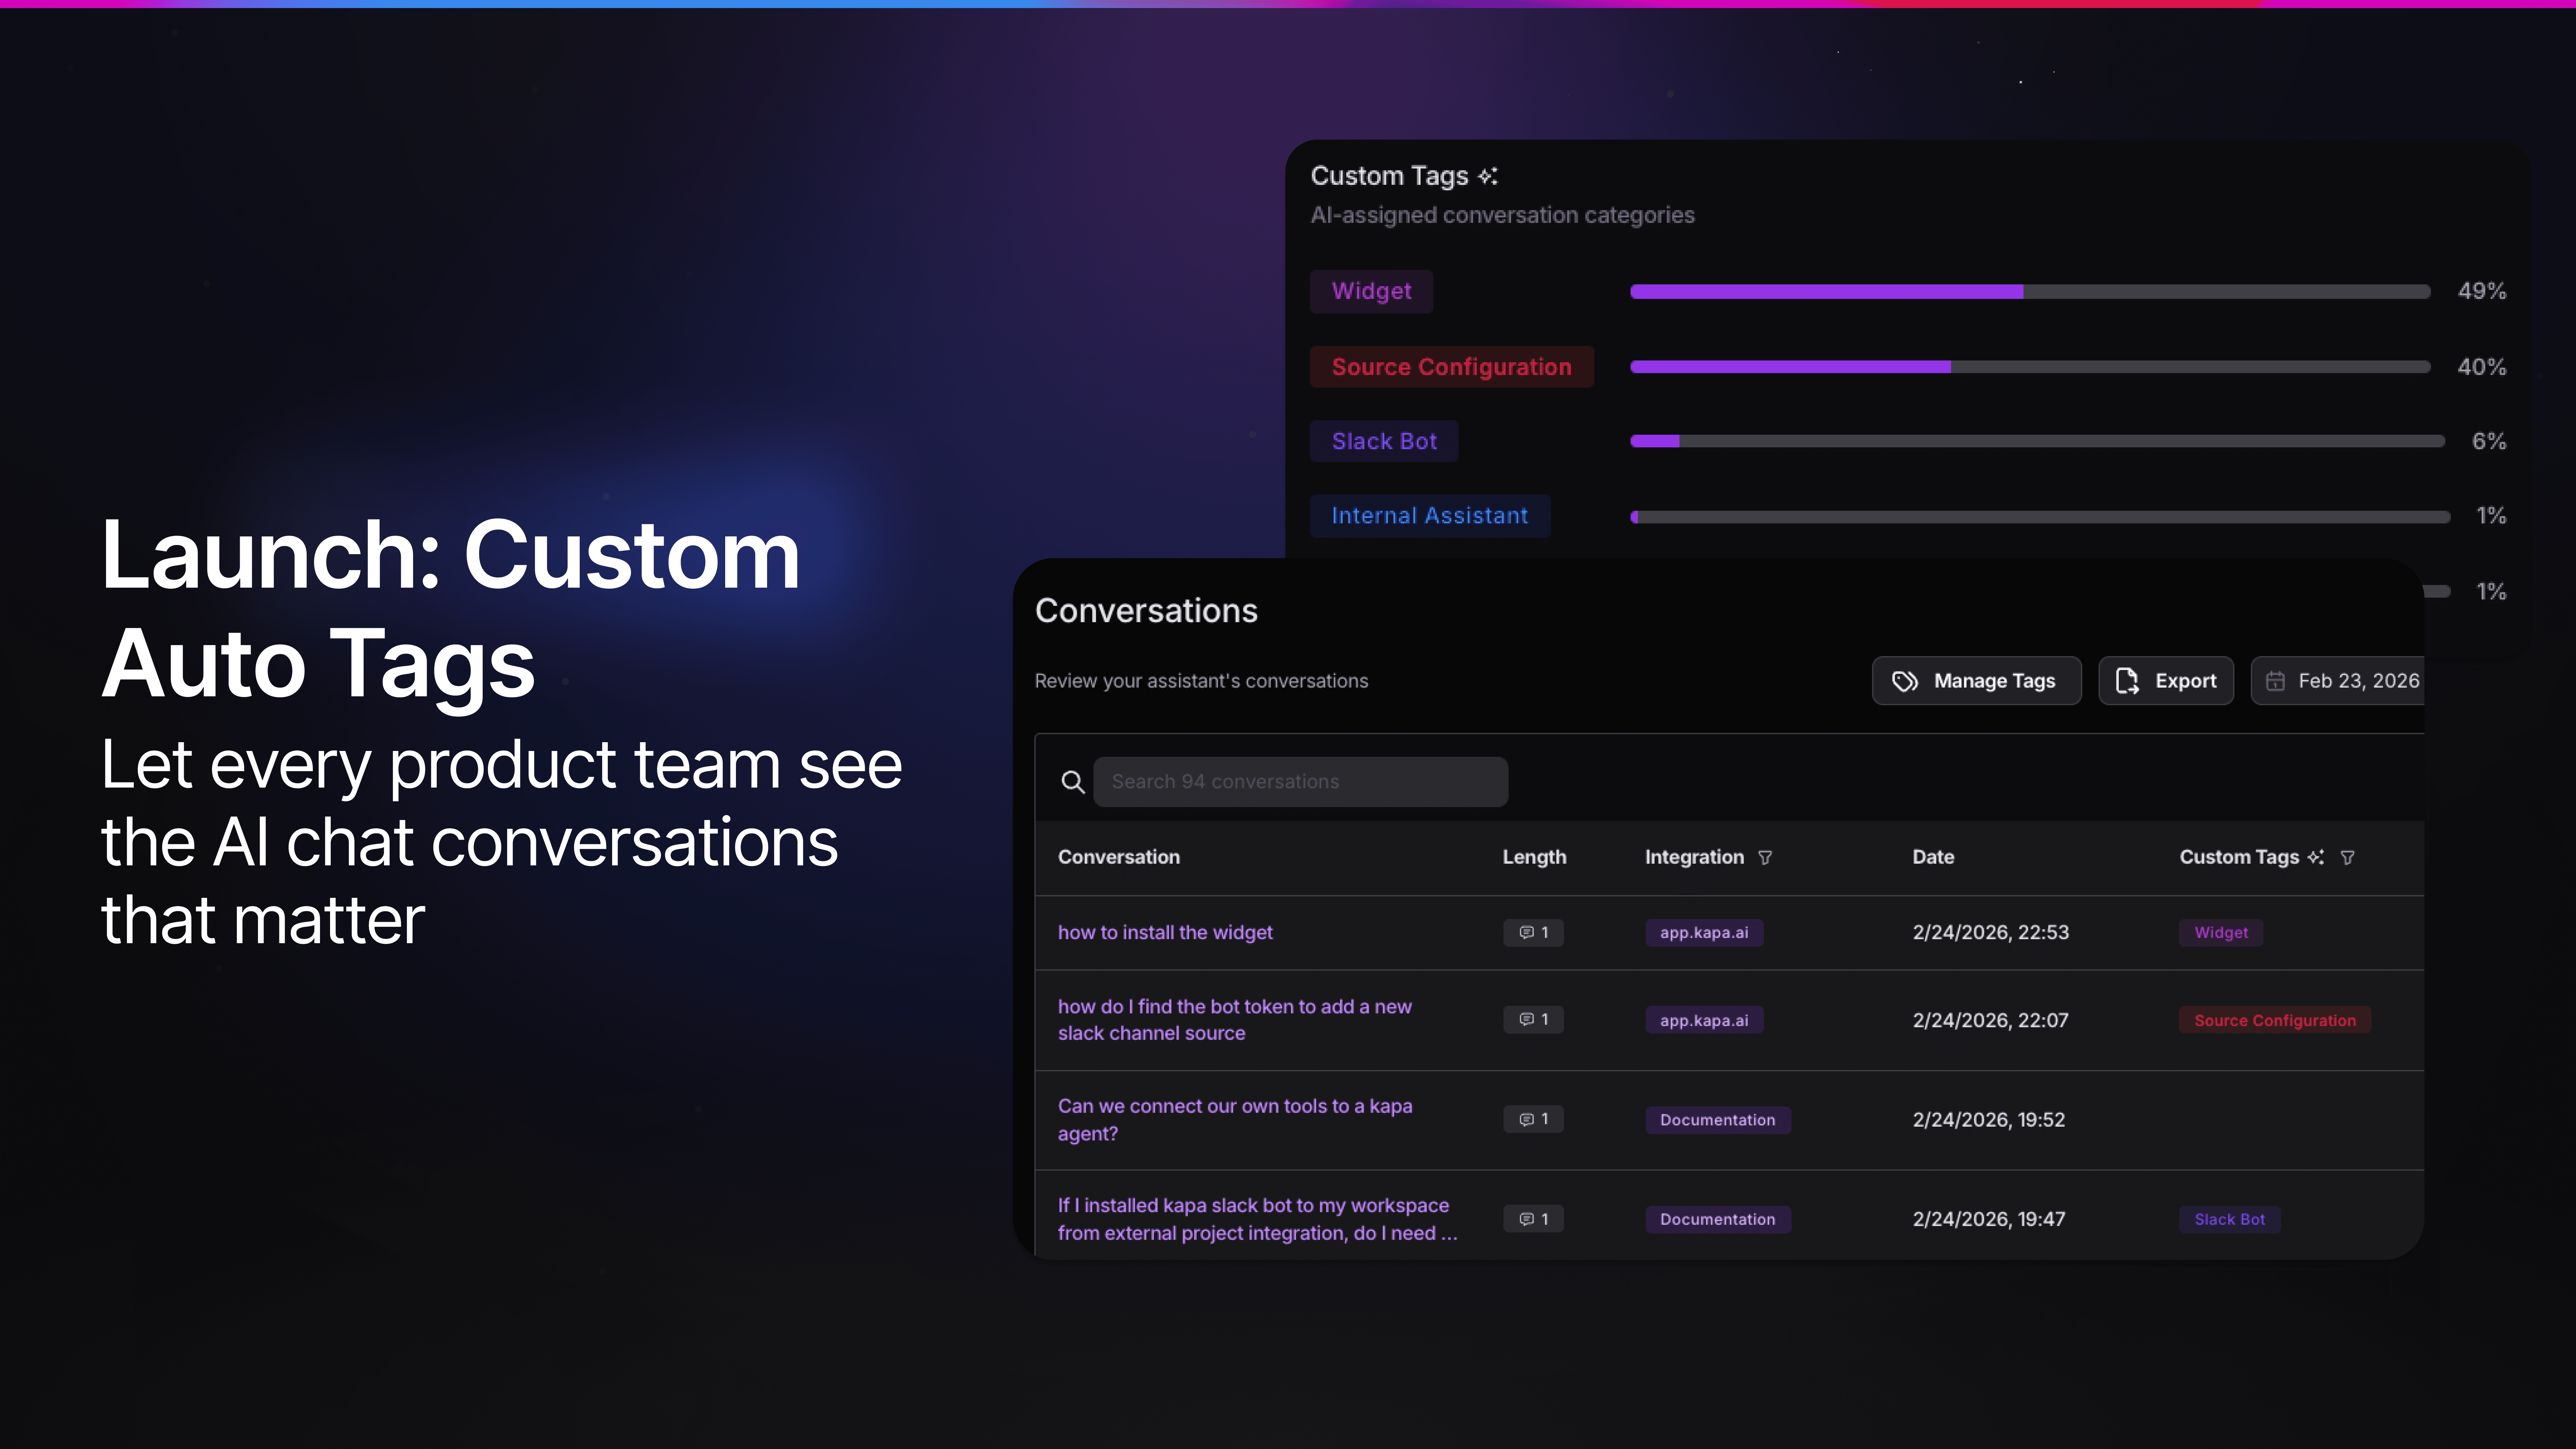Click the calendar icon in date picker
This screenshot has height=1449, width=2576.
[x=2275, y=681]
